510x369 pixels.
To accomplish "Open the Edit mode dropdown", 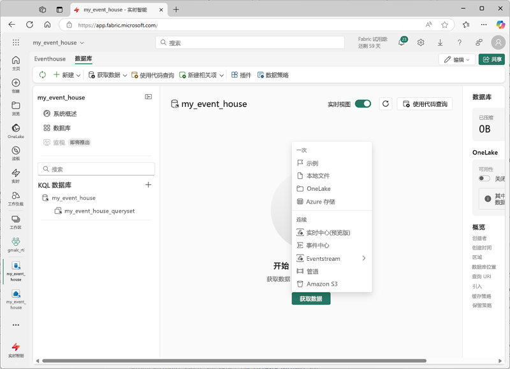I will tap(456, 59).
